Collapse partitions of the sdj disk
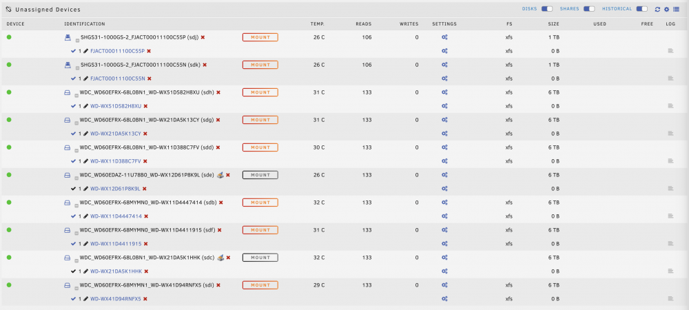689x310 pixels. pos(77,40)
